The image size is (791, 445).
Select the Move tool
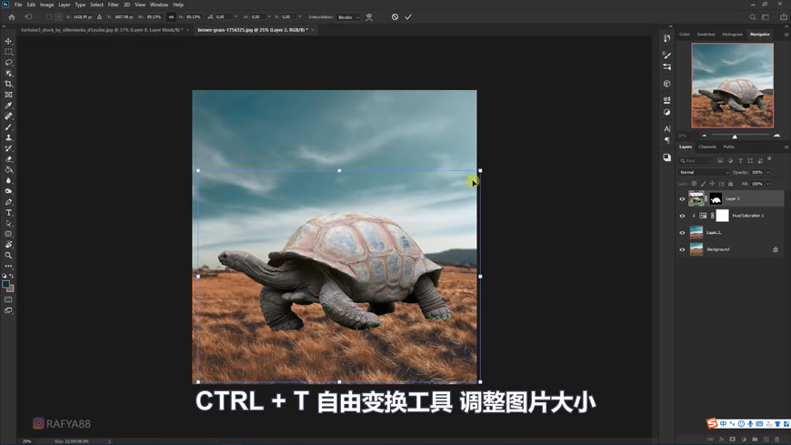[9, 42]
